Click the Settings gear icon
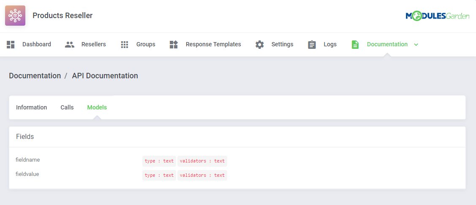This screenshot has height=205, width=476. 260,45
